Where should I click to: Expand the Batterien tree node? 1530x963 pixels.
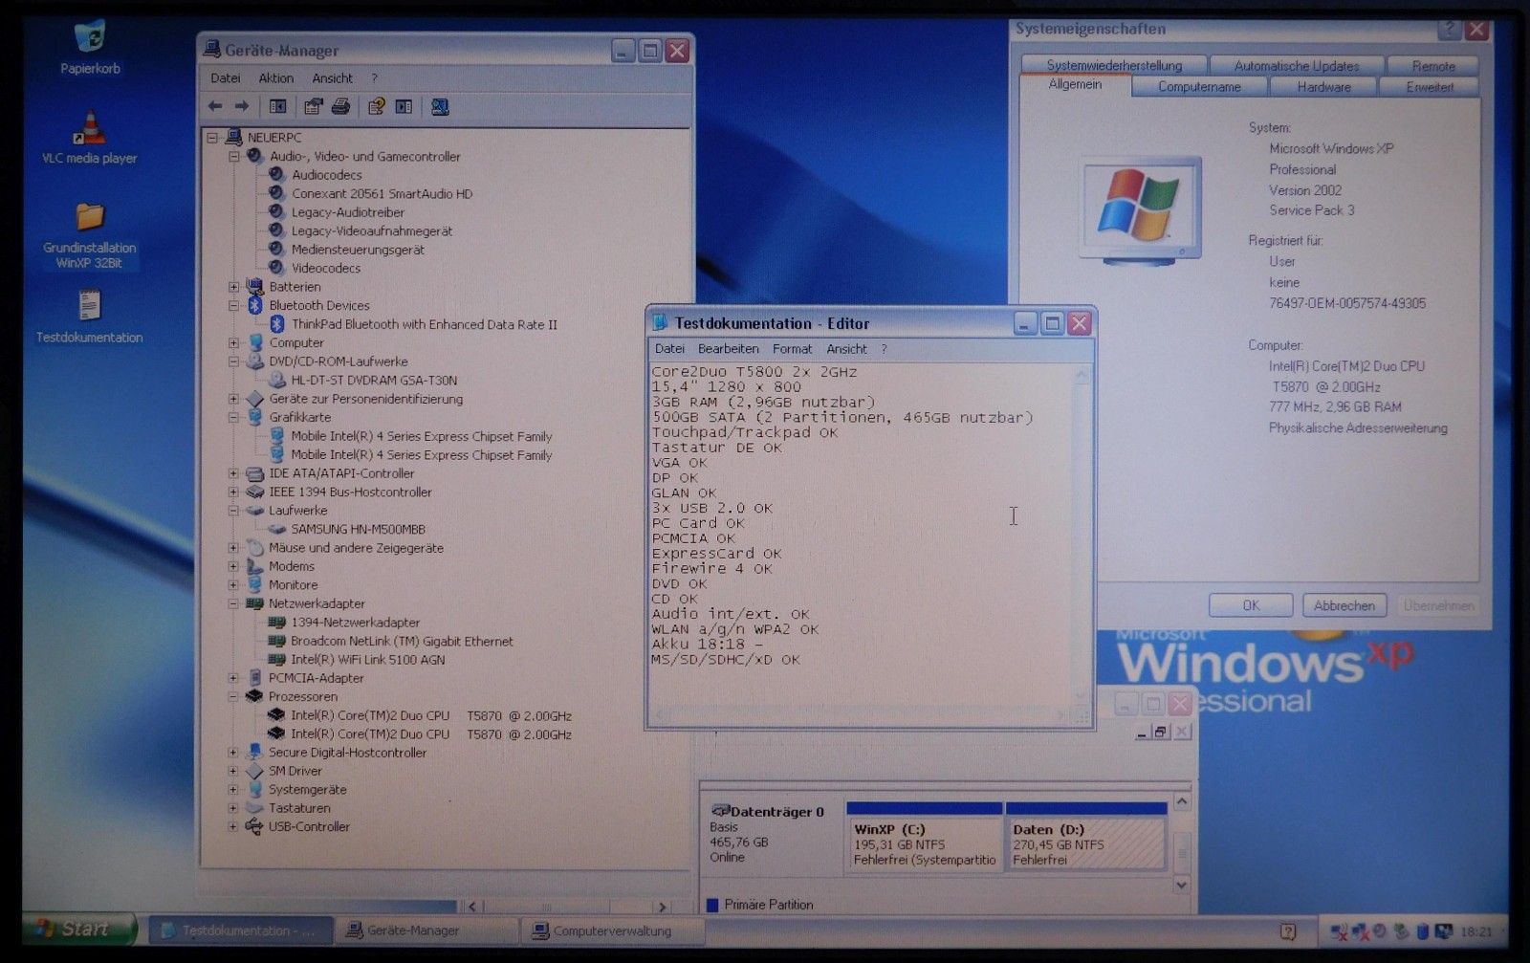coord(233,287)
